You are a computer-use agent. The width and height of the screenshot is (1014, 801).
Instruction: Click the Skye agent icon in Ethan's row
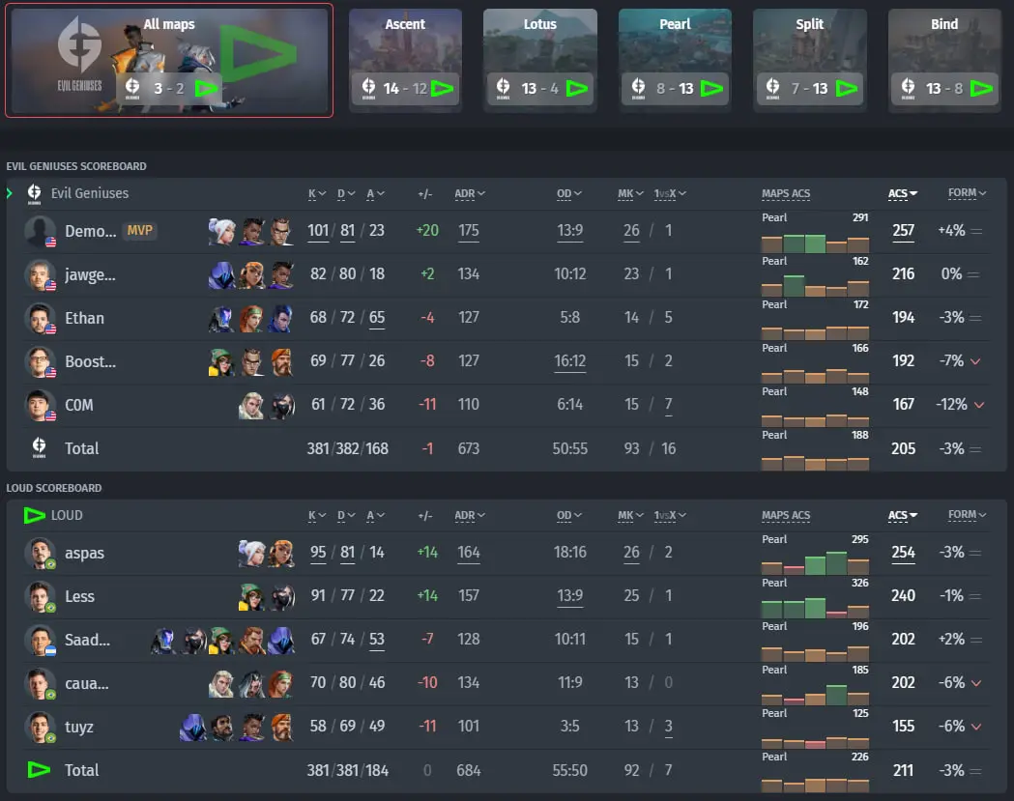pyautogui.click(x=251, y=318)
